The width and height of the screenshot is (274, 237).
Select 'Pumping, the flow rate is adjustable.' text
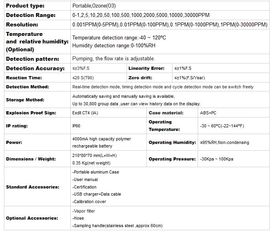113,58
